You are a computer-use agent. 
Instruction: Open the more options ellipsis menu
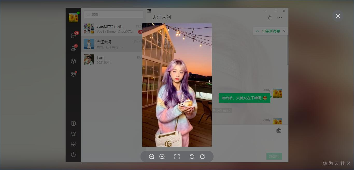click(280, 17)
